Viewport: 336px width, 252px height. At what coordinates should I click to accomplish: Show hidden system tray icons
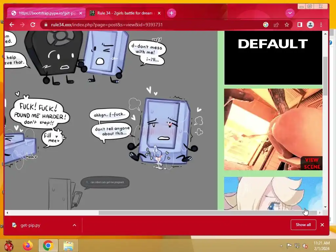281,246
